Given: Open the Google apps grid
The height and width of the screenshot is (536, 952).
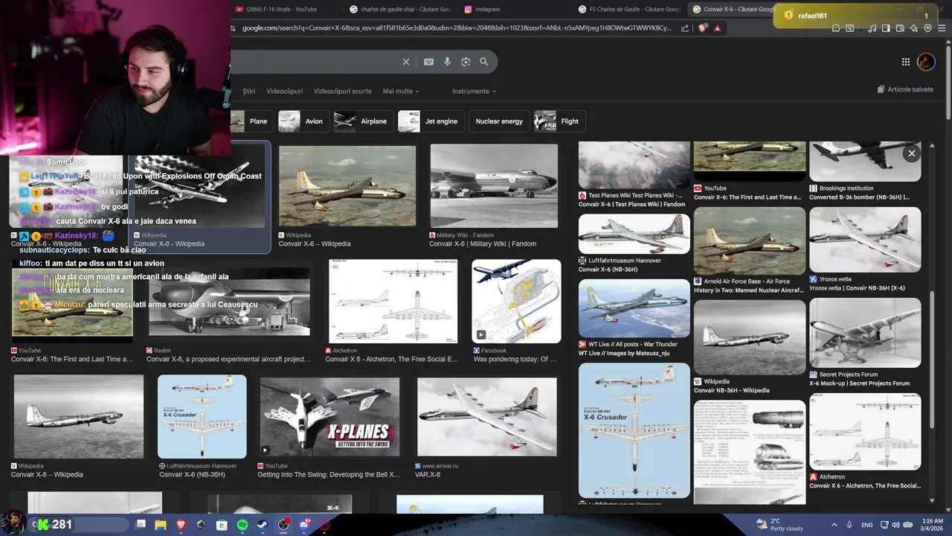Looking at the screenshot, I should (x=905, y=62).
